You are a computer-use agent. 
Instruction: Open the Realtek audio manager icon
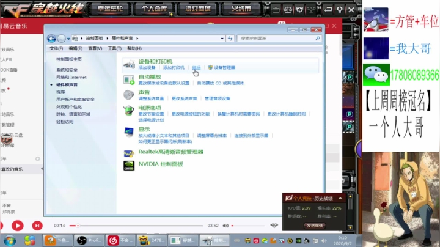click(x=129, y=153)
